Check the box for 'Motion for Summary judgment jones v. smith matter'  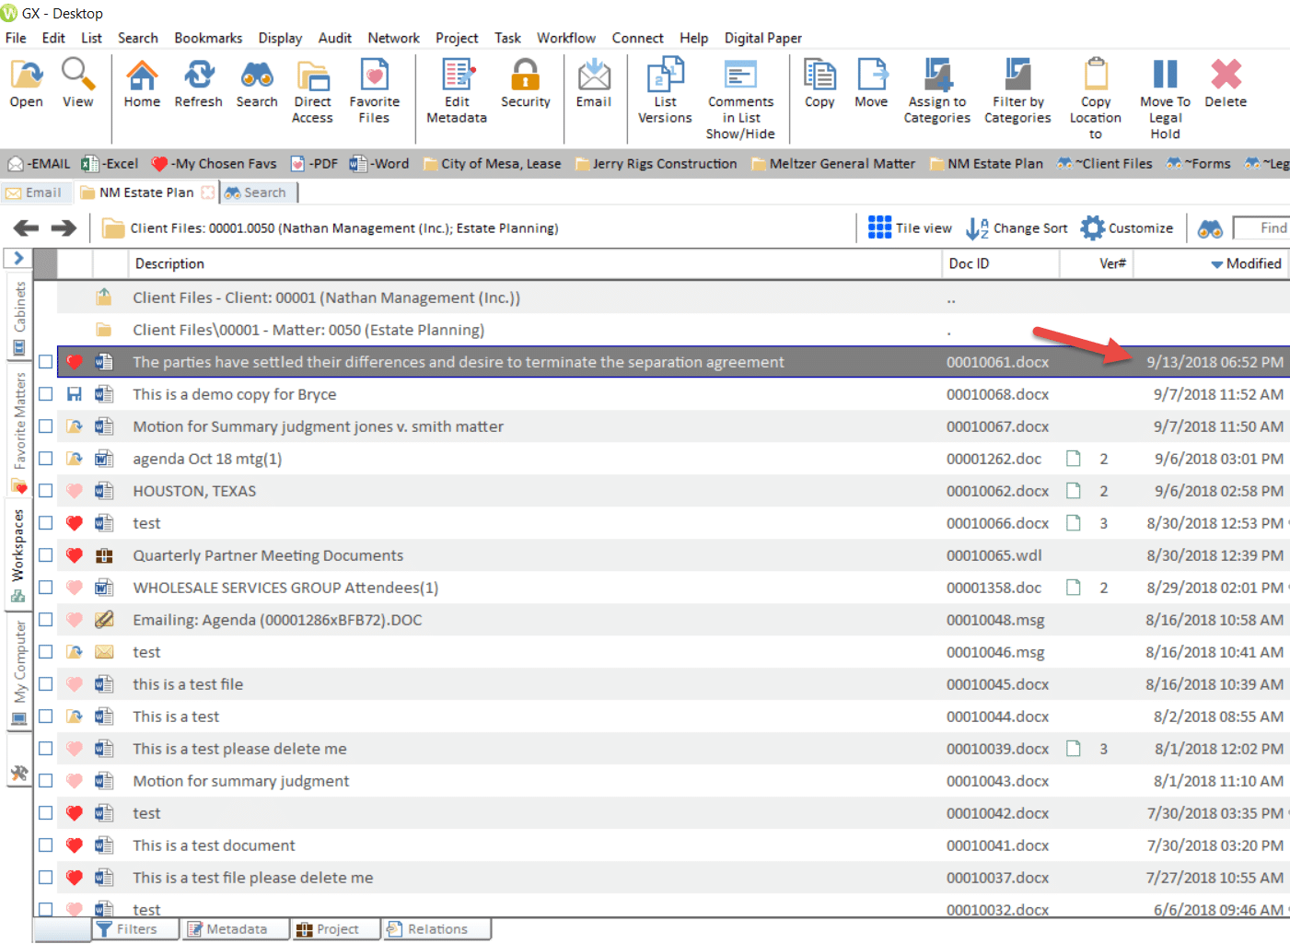tap(45, 426)
